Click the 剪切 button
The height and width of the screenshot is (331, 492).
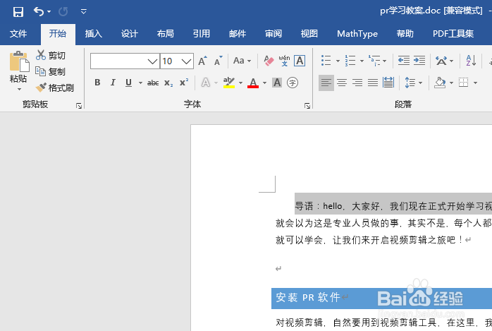point(51,55)
